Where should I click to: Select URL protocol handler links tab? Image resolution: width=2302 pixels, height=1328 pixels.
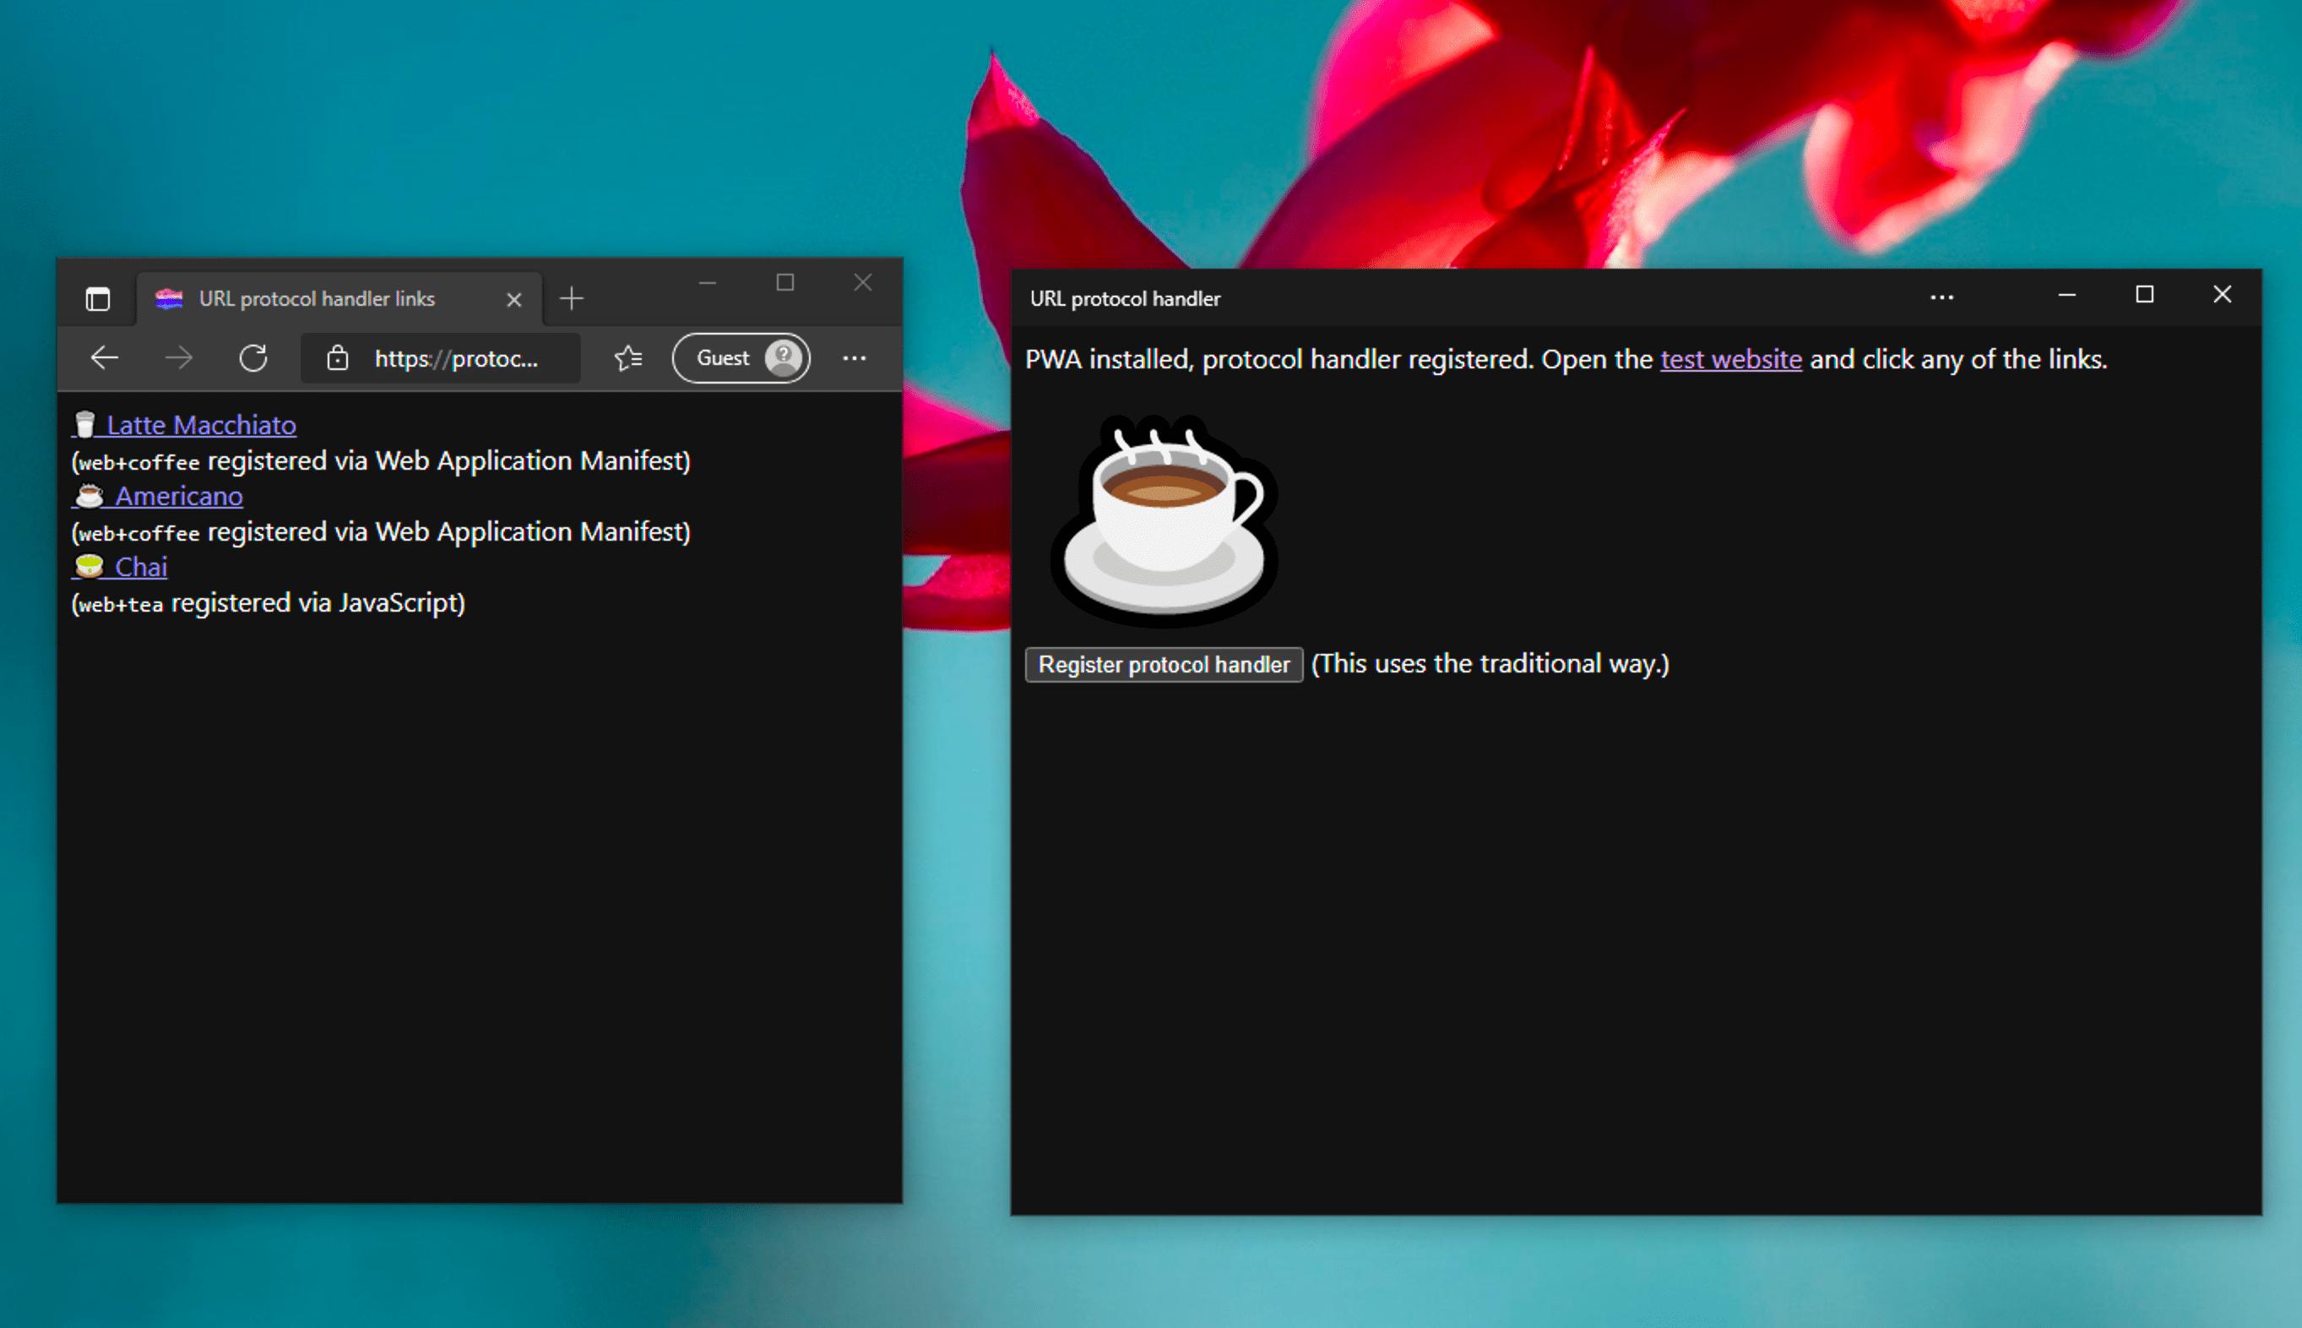(316, 297)
